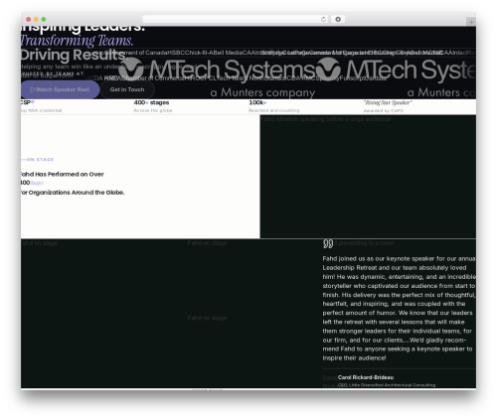
Task: Click the 100k+ reached statistic
Action: [x=257, y=103]
